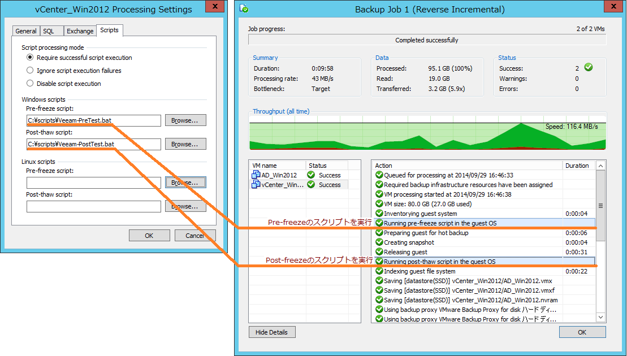Click the action log scroll down arrow
Screen dimensions: 627x356
pyautogui.click(x=600, y=317)
